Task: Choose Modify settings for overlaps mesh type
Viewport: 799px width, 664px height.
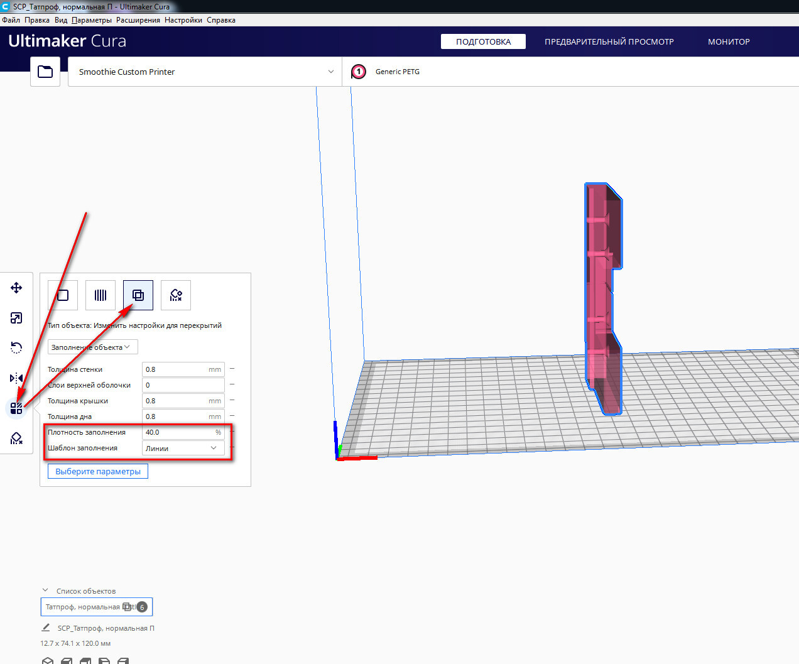Action: [138, 295]
